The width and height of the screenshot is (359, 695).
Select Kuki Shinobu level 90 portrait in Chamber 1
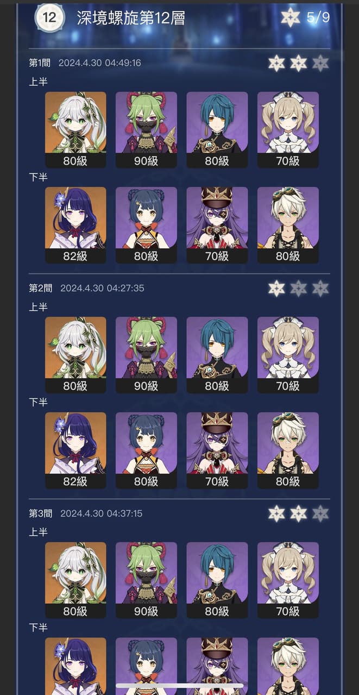[146, 130]
